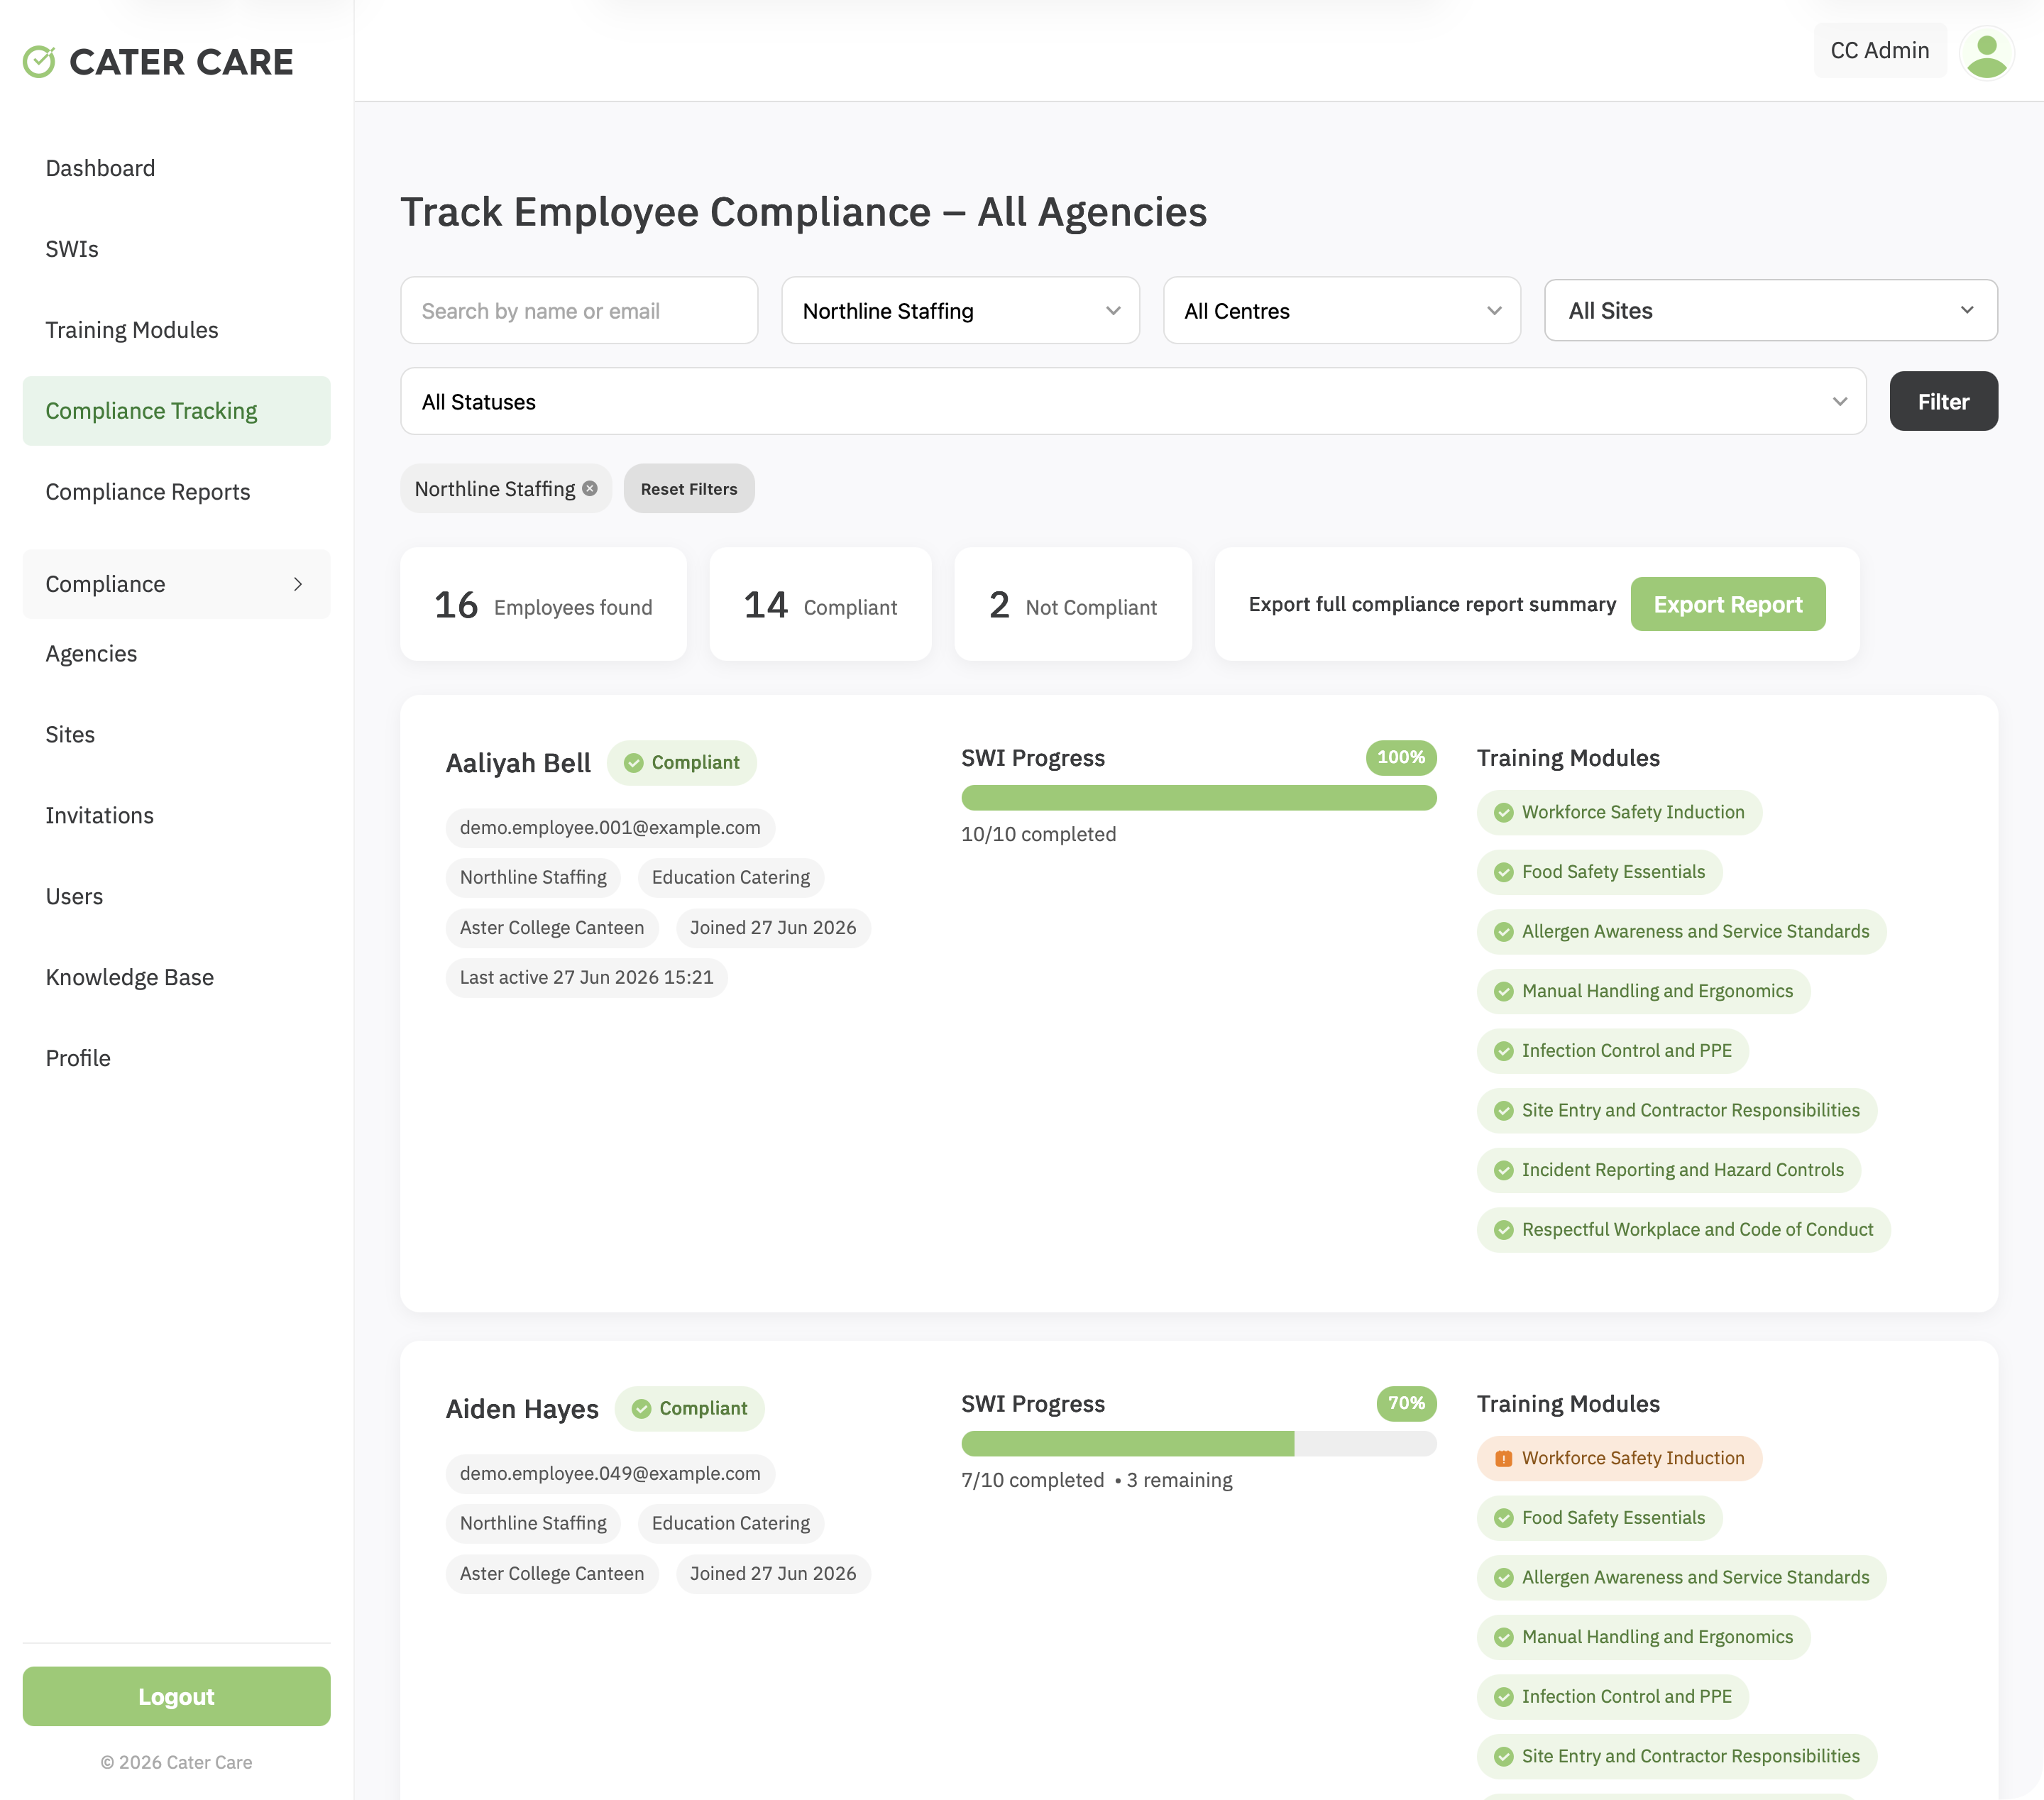
Task: Remove the Northline Staffing filter chip
Action: click(x=590, y=489)
